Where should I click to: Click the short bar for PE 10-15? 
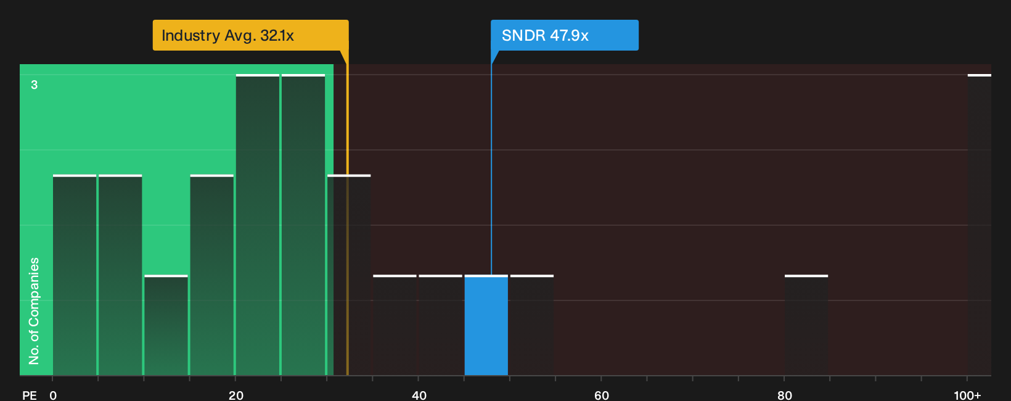pyautogui.click(x=166, y=325)
